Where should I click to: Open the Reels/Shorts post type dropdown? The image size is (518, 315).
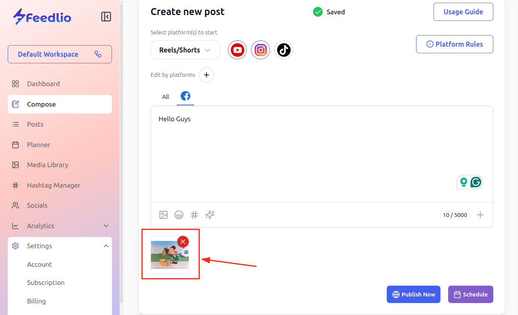click(x=185, y=50)
